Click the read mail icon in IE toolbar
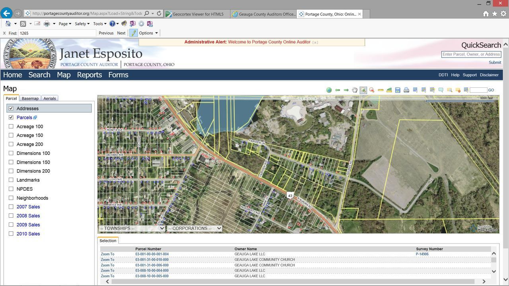This screenshot has height=286, width=509. tap(37, 24)
